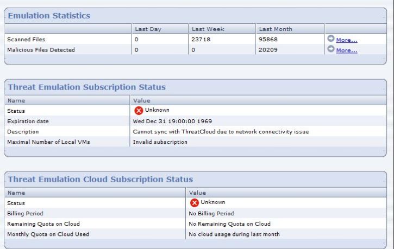The width and height of the screenshot is (394, 249).
Task: Click the arrow icon beside Scanned Files More
Action: tap(330, 39)
